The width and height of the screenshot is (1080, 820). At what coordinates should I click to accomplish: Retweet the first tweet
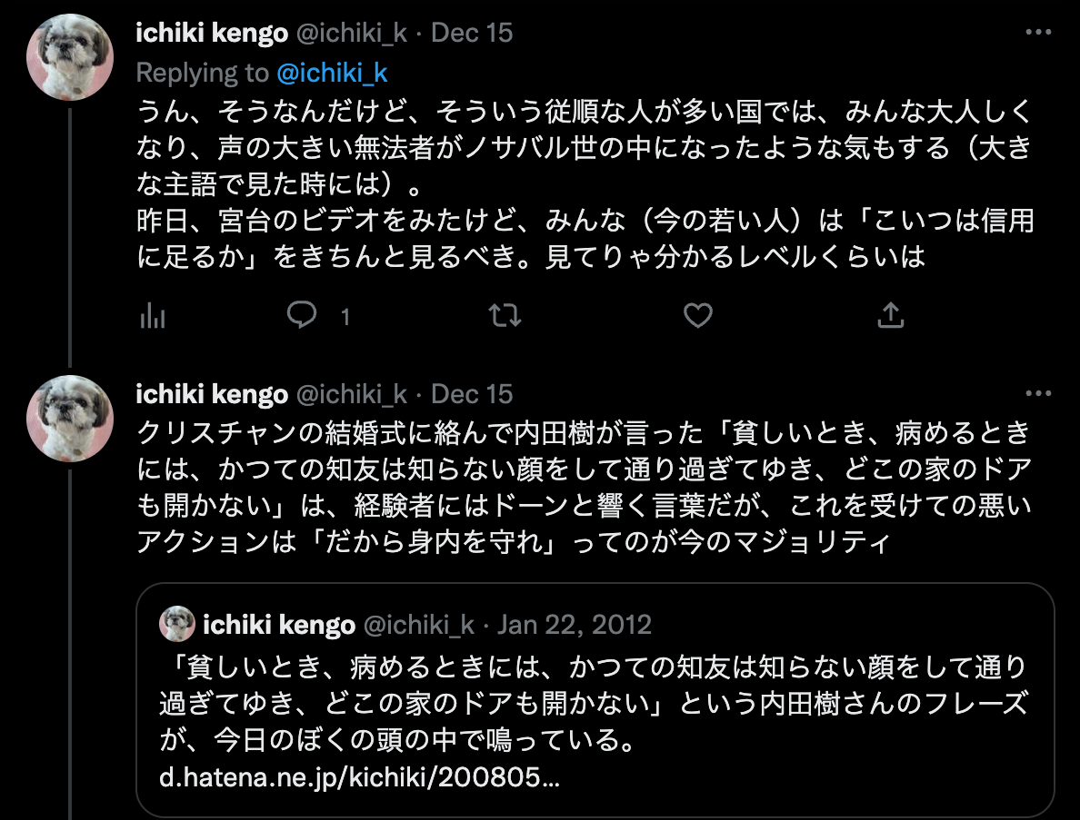point(505,316)
